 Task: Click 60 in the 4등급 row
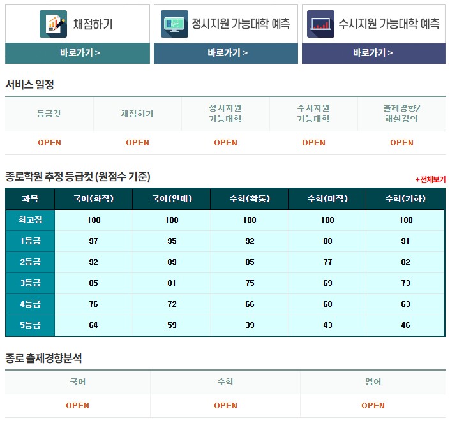pos(327,304)
